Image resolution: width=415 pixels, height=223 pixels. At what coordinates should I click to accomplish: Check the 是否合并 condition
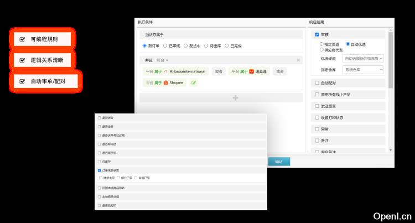click(100, 127)
